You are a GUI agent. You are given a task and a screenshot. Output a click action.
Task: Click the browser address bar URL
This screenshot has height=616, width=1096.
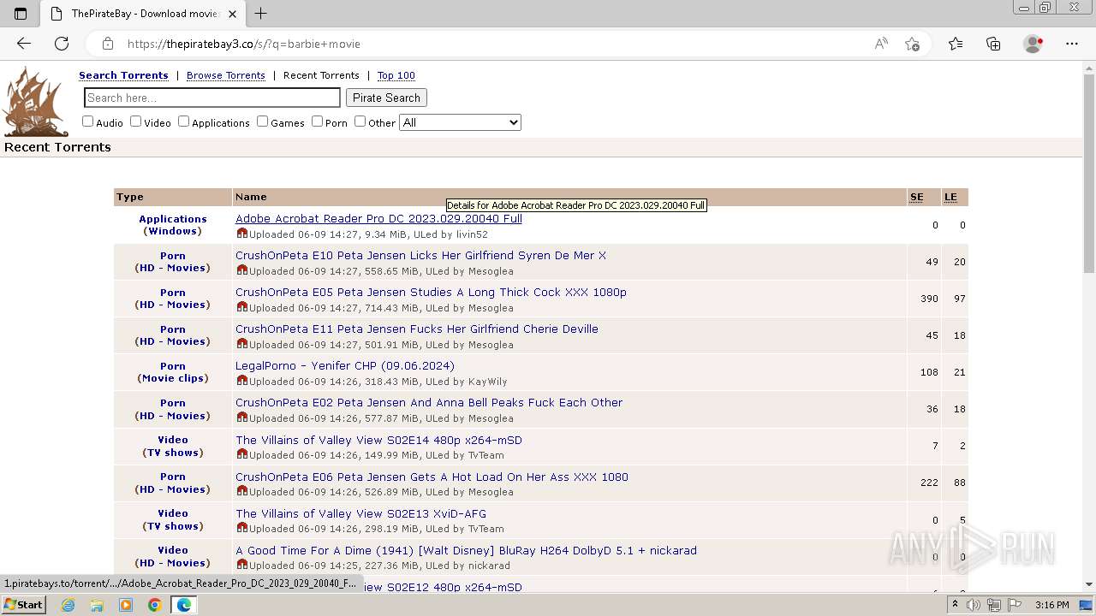tap(244, 44)
